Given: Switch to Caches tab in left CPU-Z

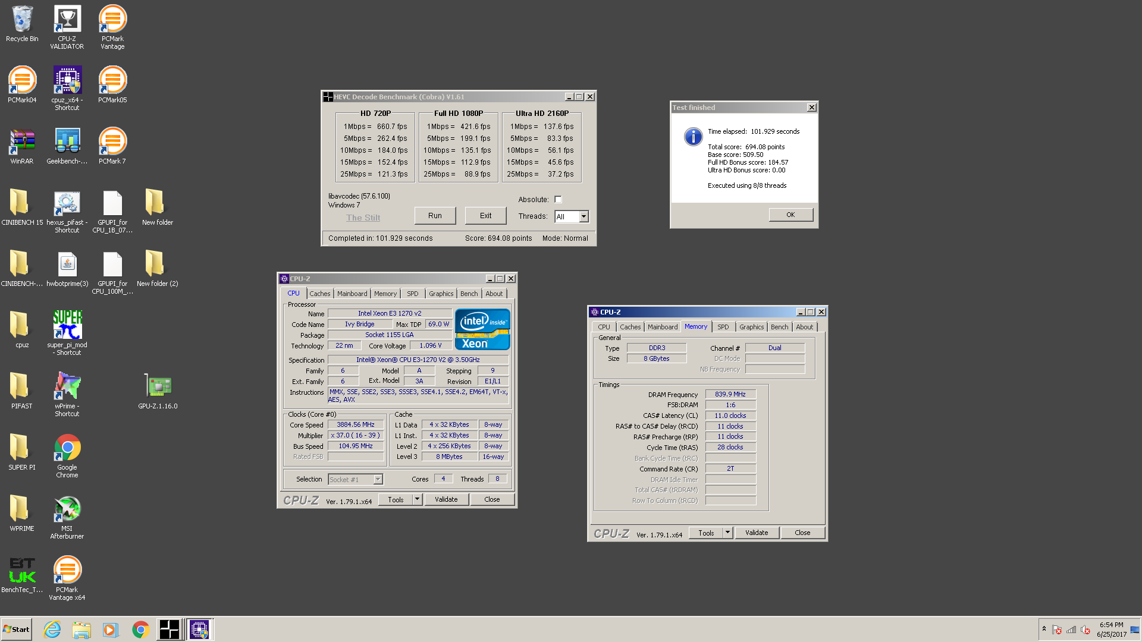Looking at the screenshot, I should pyautogui.click(x=320, y=294).
